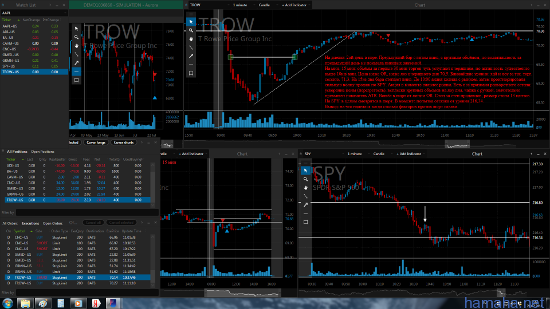The width and height of the screenshot is (550, 309).
Task: Select rectangle tool in SPY chart
Action: point(305,222)
